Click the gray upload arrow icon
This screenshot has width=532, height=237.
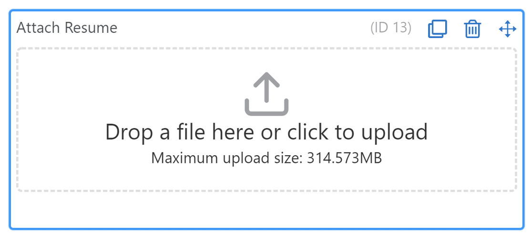click(x=266, y=93)
